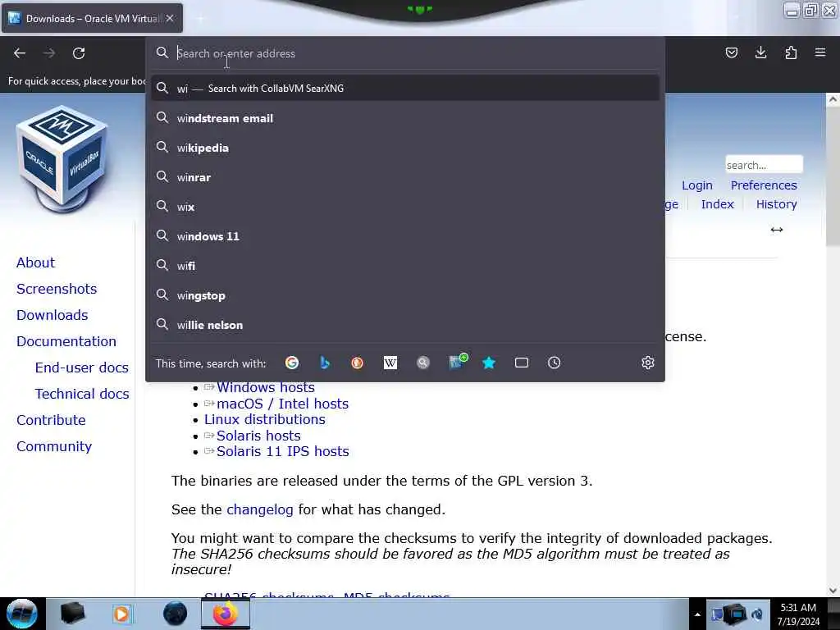Open the extensions puzzle icon

coord(791,52)
